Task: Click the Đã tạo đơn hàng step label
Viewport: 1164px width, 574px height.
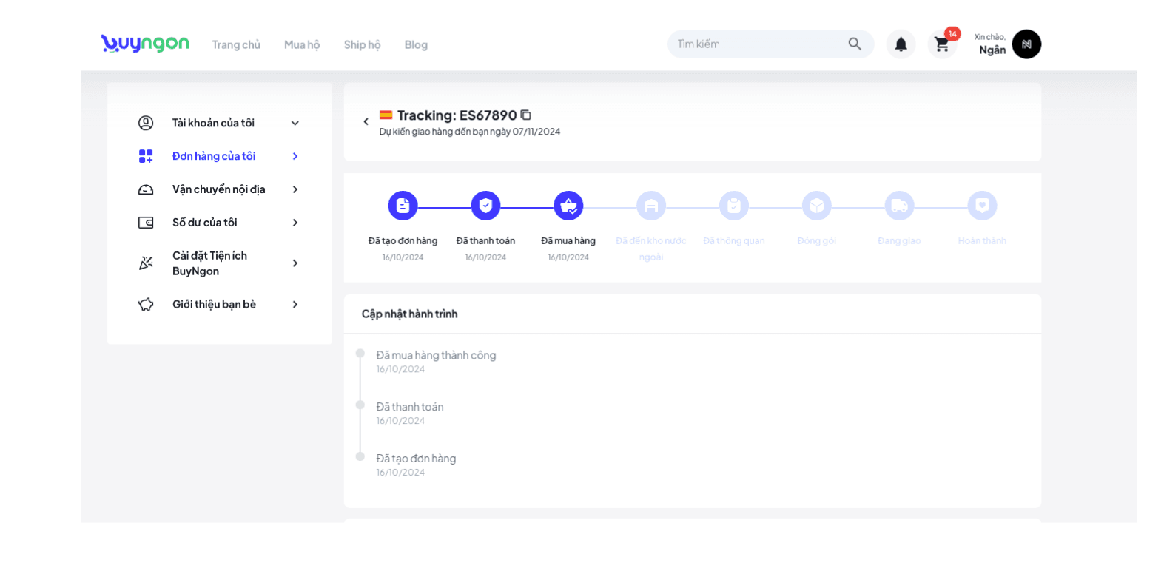Action: coord(403,240)
